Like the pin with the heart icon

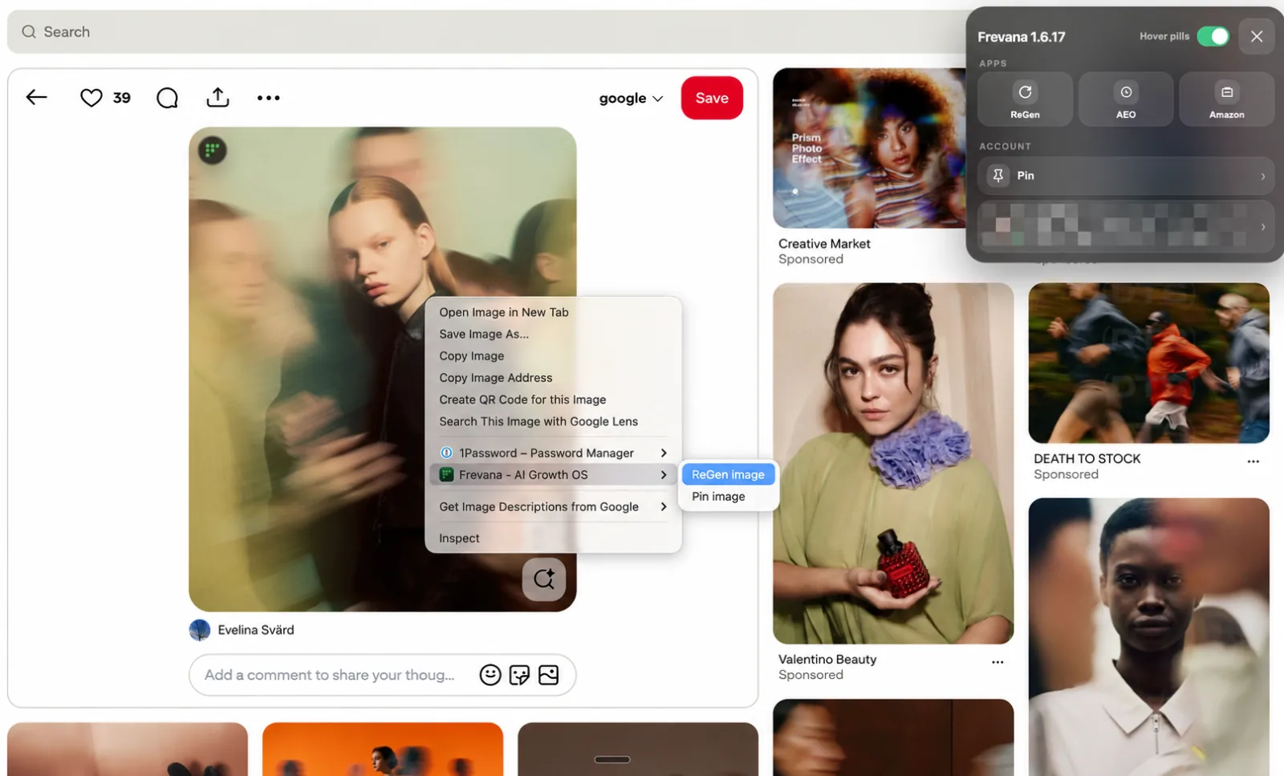click(91, 98)
